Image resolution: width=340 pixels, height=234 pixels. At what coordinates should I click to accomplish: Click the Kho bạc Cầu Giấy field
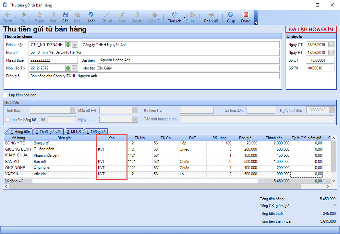[180, 68]
